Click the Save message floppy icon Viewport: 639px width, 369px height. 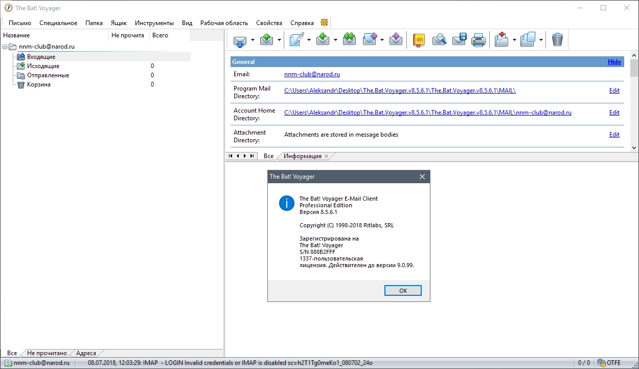pyautogui.click(x=459, y=40)
